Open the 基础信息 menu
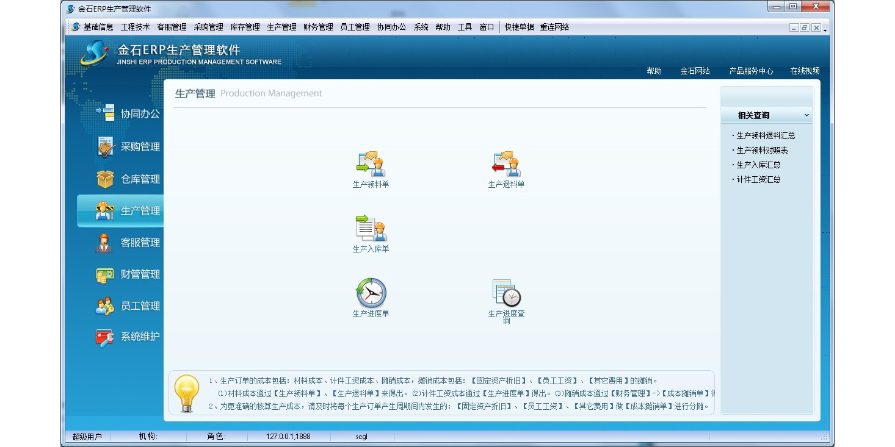Screen dimensions: 895x447 98,27
